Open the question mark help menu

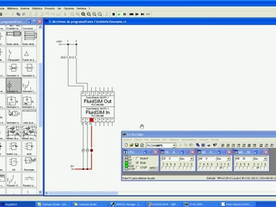tap(89, 8)
